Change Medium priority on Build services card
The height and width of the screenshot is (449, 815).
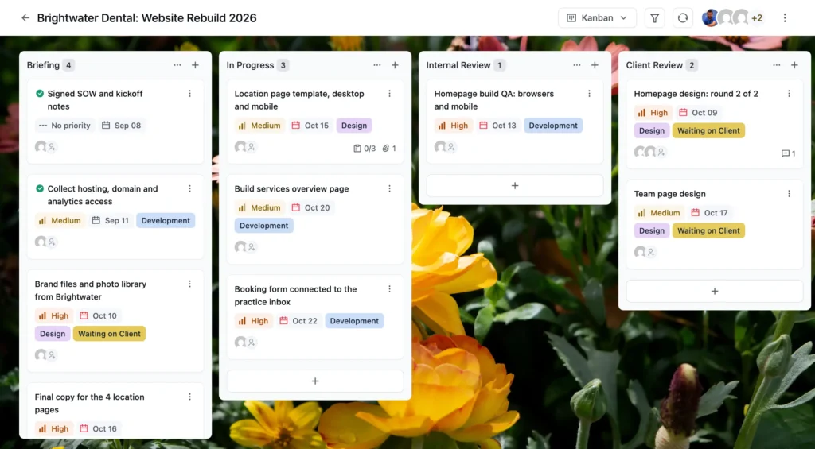259,207
